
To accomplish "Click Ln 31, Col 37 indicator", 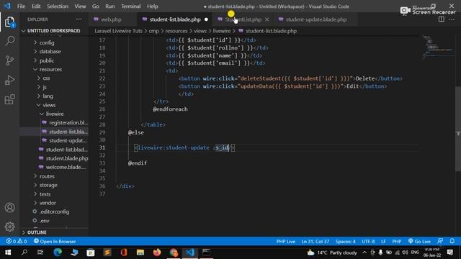I will [315, 242].
